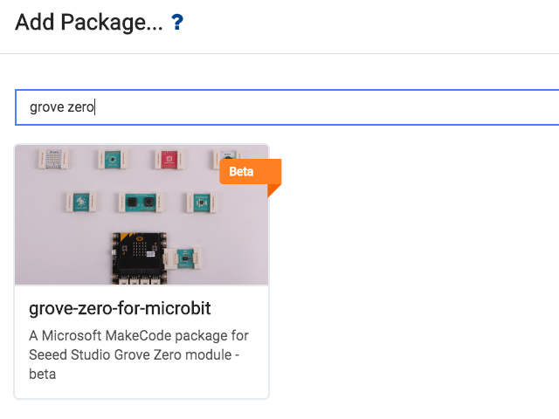Focus the search box containing "grove zero"
Image resolution: width=559 pixels, height=419 pixels.
pyautogui.click(x=287, y=107)
